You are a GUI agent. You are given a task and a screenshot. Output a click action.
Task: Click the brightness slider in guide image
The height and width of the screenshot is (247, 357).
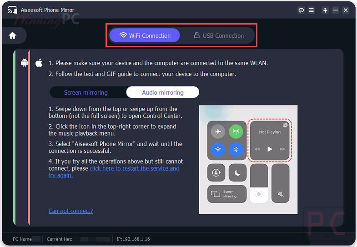[x=259, y=183]
